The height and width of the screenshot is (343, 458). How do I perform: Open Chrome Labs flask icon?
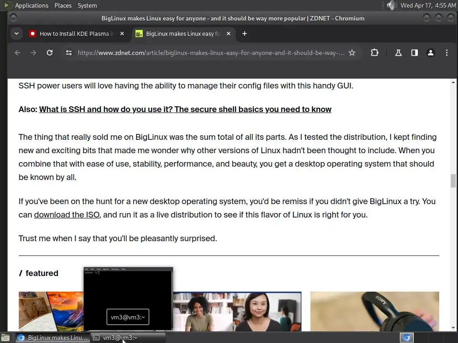[x=398, y=53]
